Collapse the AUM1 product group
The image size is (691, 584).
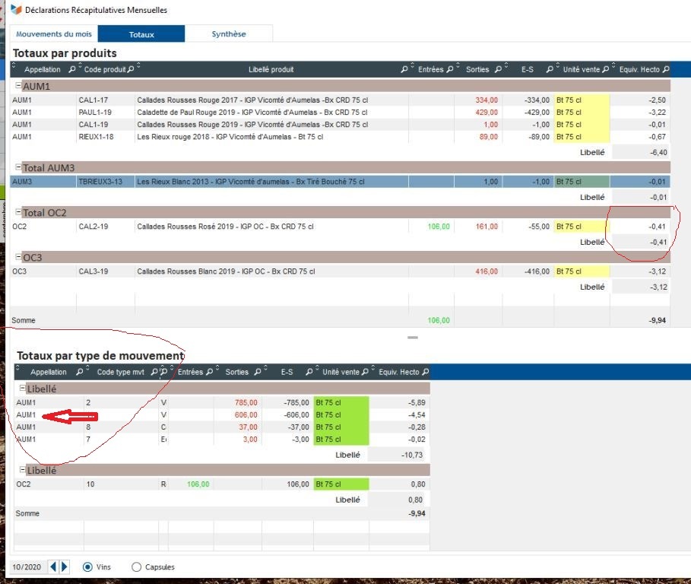pos(18,87)
